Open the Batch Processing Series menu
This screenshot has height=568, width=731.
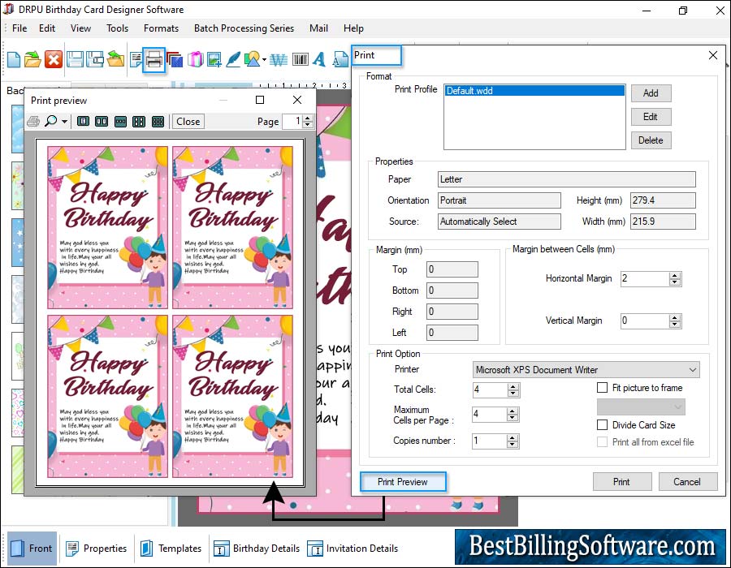244,28
